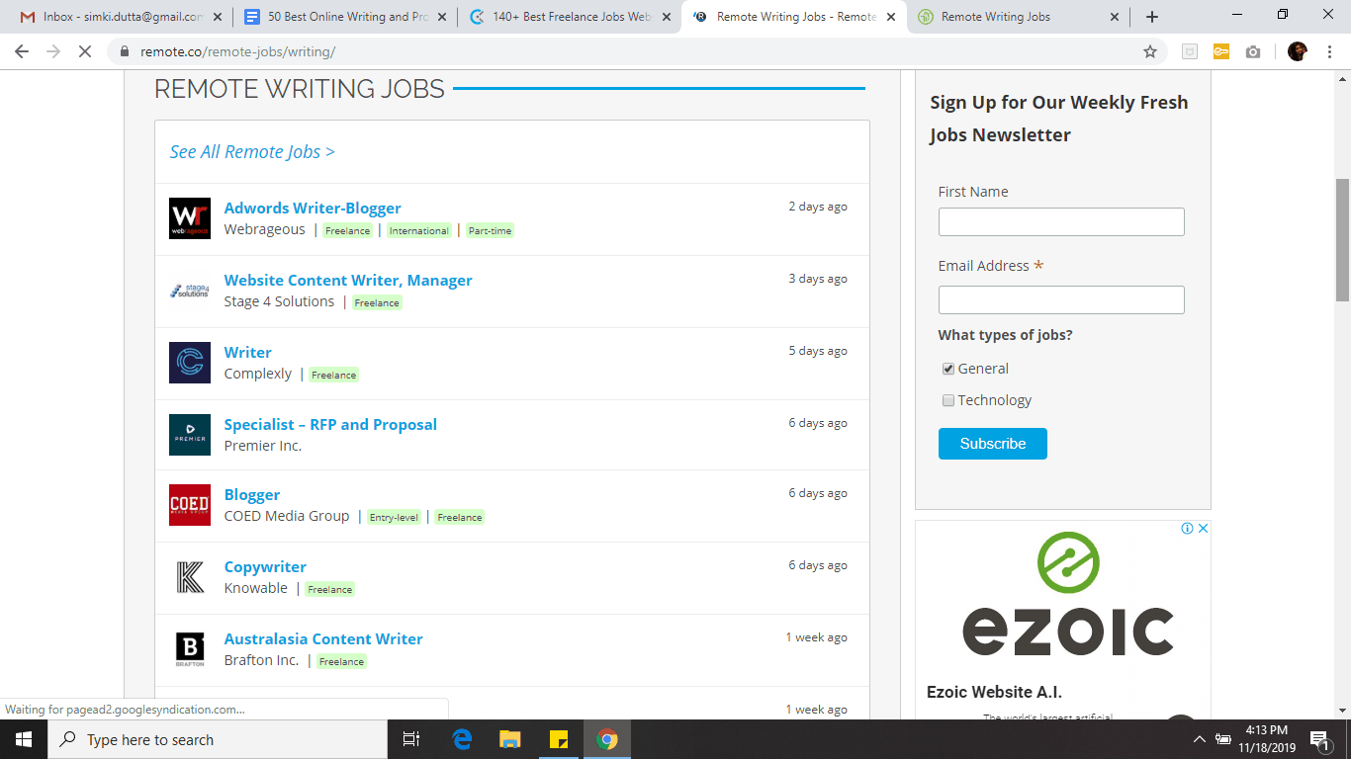The height and width of the screenshot is (759, 1351).
Task: Stop loading the page
Action: click(x=85, y=51)
